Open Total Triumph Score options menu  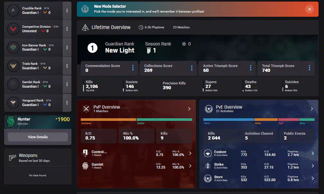pos(310,68)
